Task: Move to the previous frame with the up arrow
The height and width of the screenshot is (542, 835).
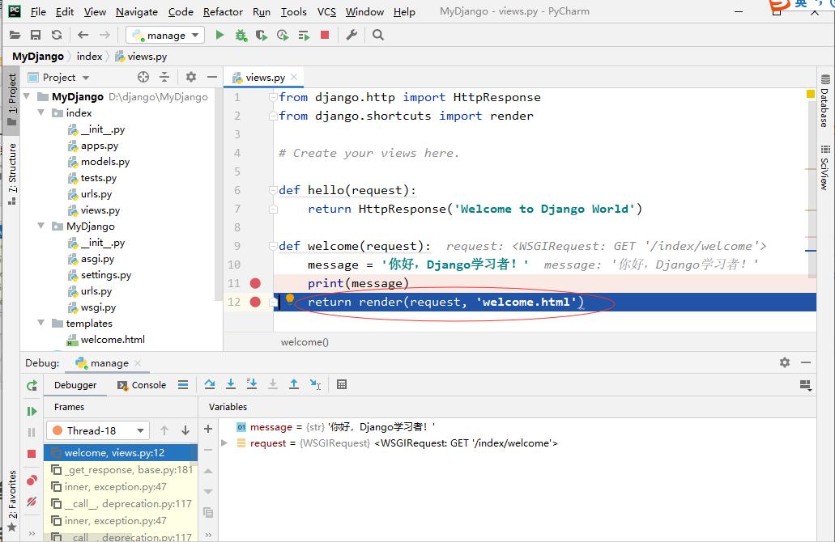Action: (164, 430)
